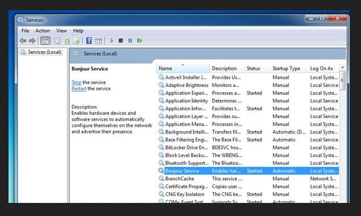Select the BranchCache service
Viewport: 361px width, 216px height.
248,178
